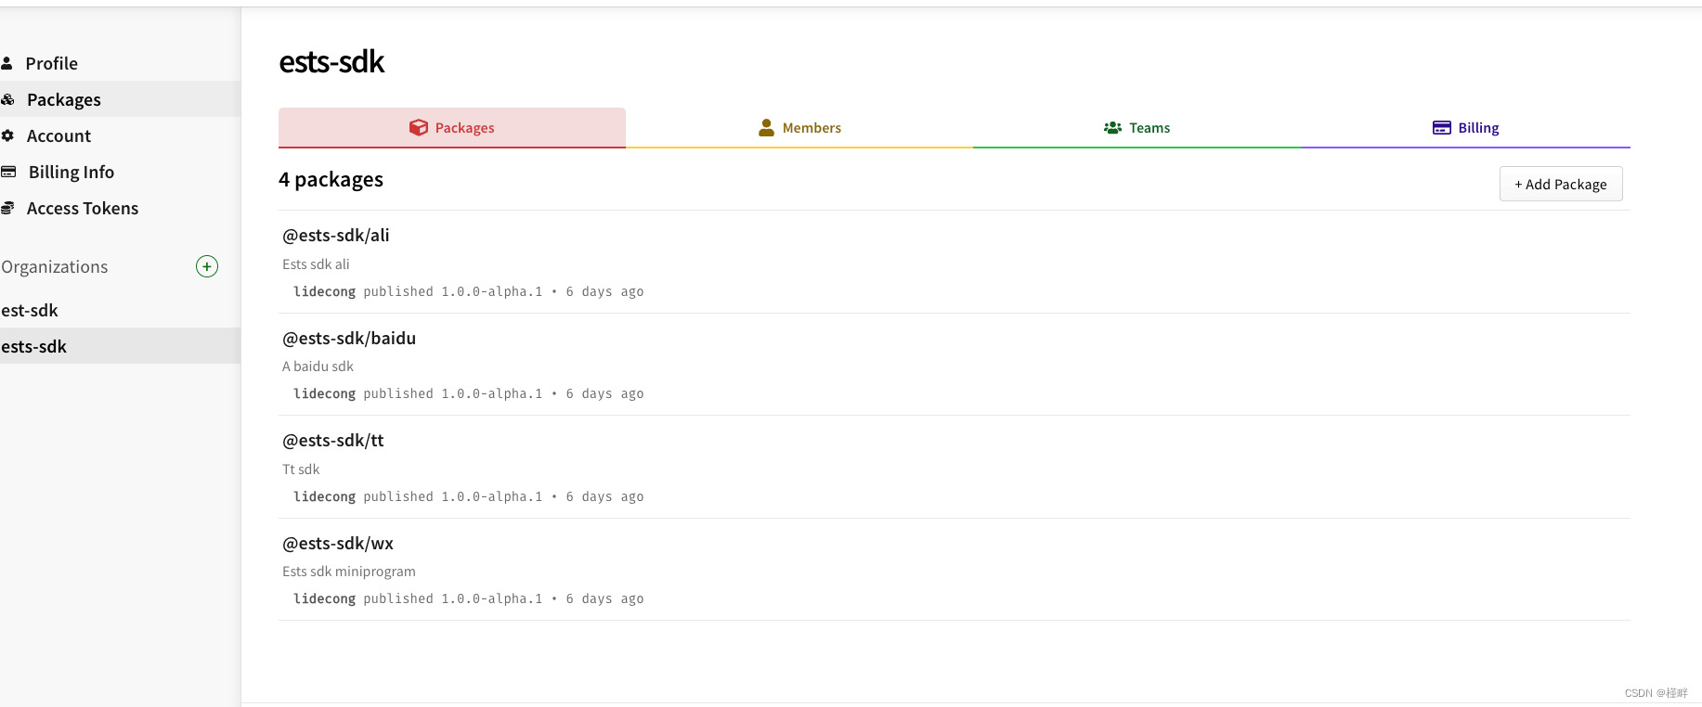1702x707 pixels.
Task: Click the Organizations section label
Action: (x=55, y=267)
